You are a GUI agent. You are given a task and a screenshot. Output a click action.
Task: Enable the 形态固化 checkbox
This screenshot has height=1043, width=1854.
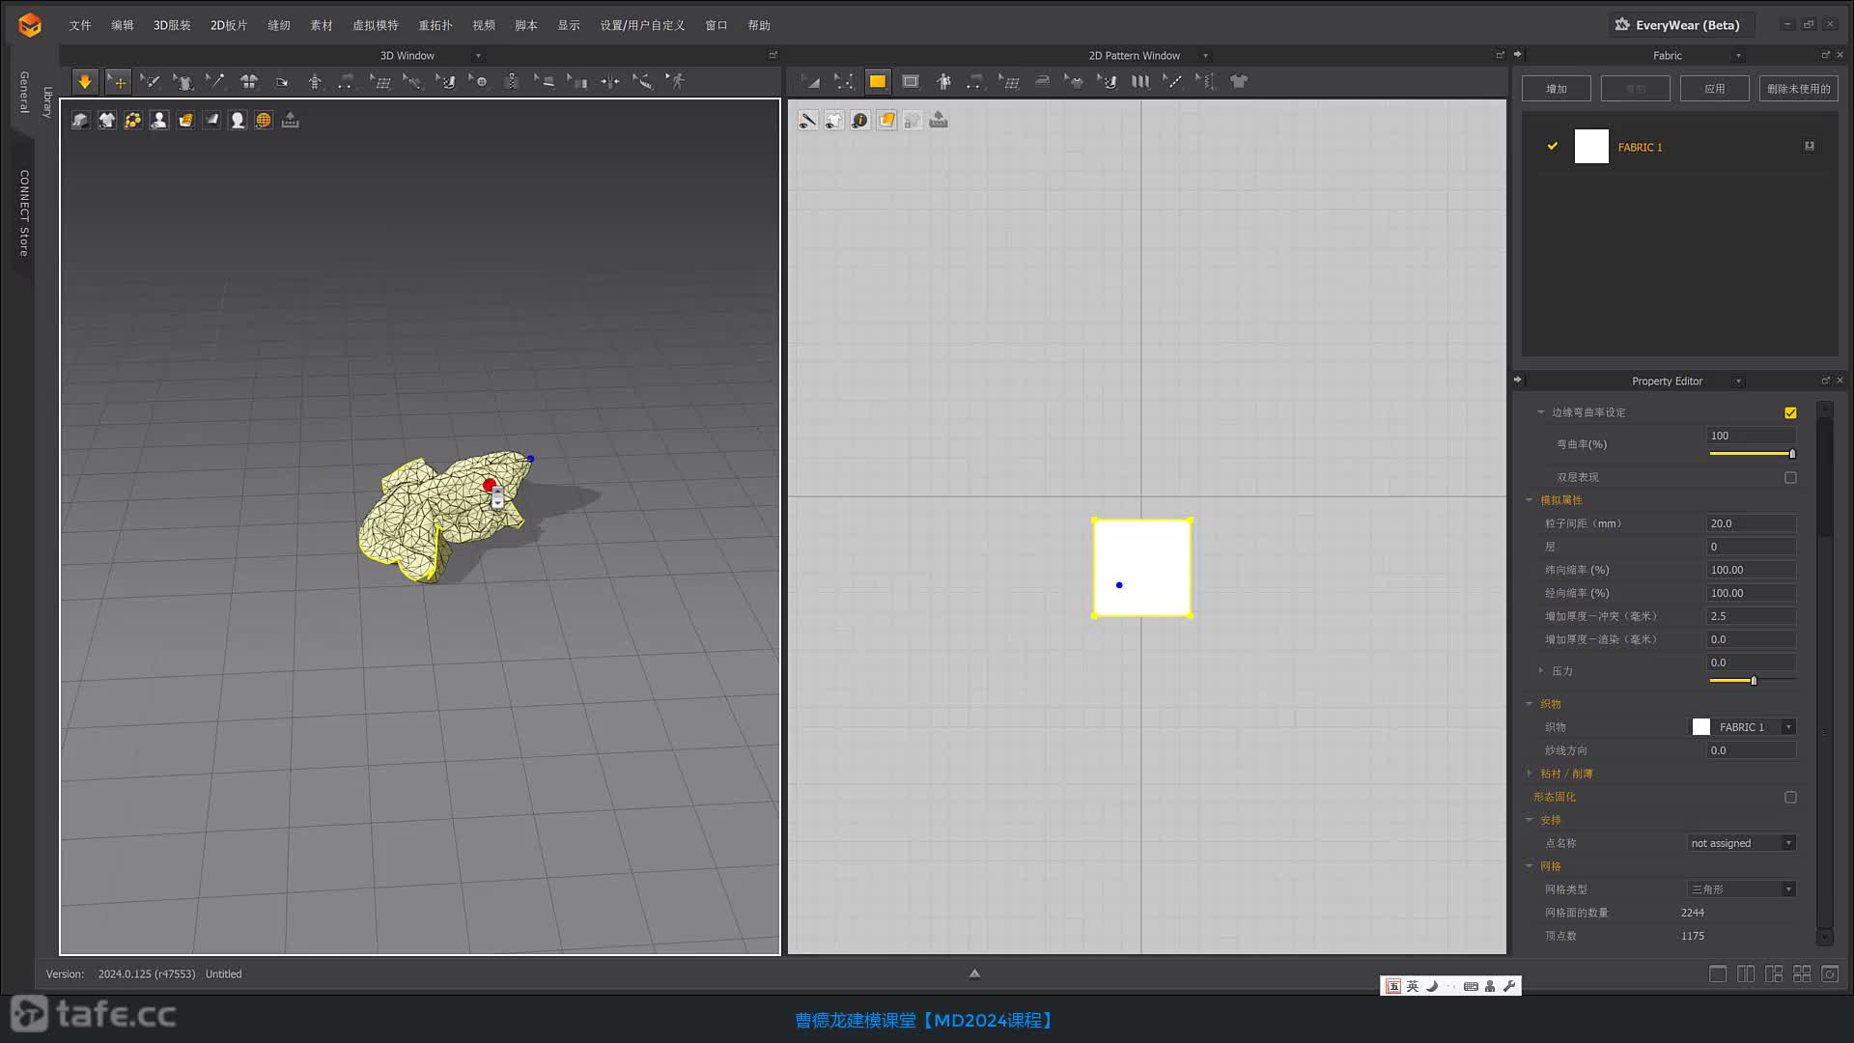tap(1790, 797)
